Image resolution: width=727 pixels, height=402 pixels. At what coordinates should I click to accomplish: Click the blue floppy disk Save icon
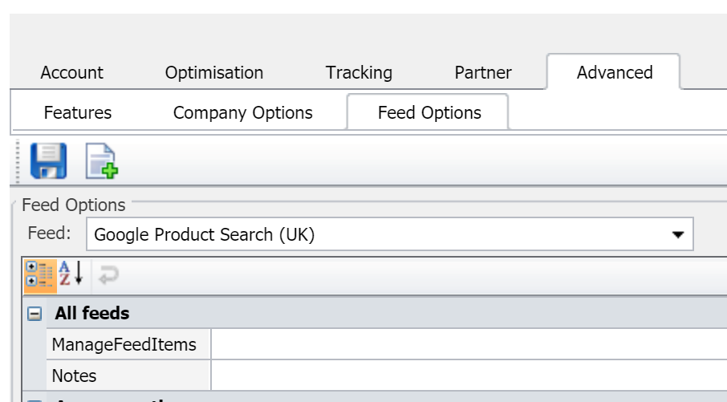[x=49, y=161]
